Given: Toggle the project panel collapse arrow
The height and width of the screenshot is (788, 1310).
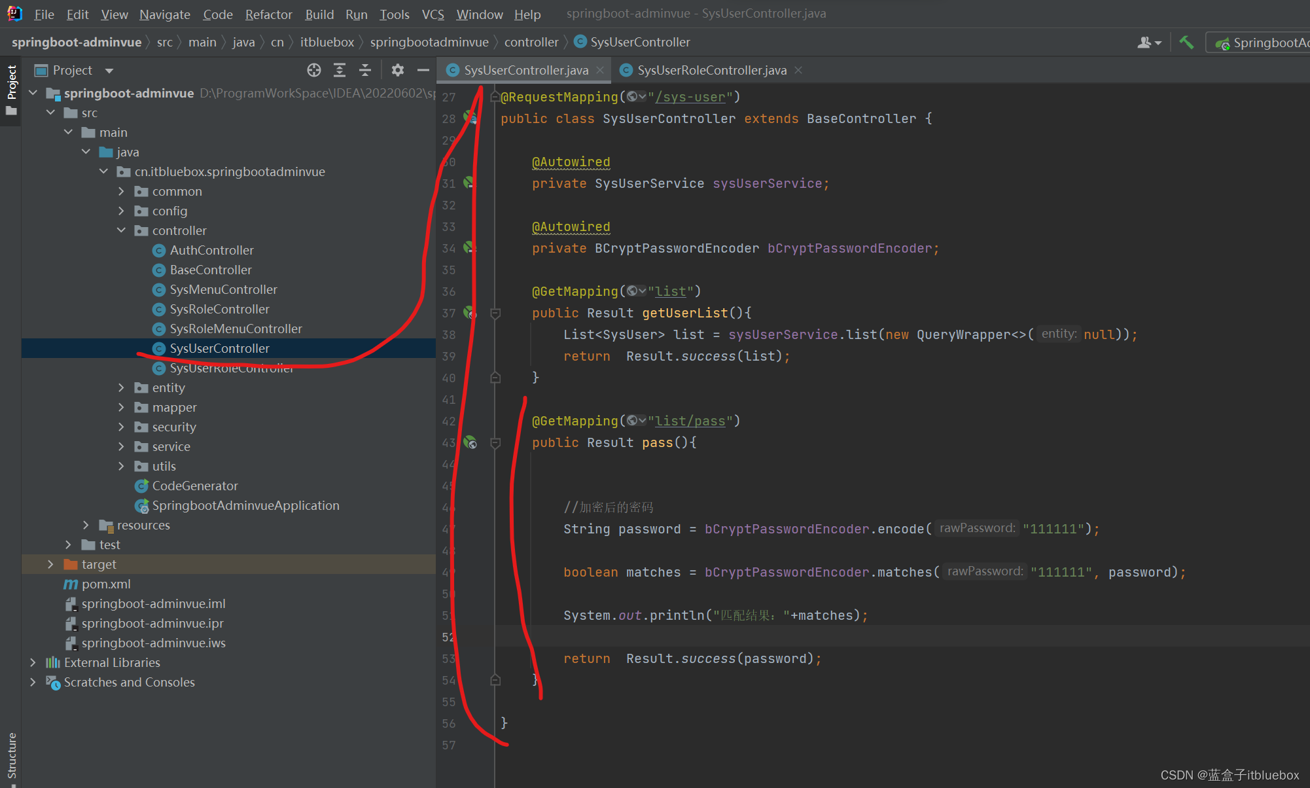Looking at the screenshot, I should 424,70.
